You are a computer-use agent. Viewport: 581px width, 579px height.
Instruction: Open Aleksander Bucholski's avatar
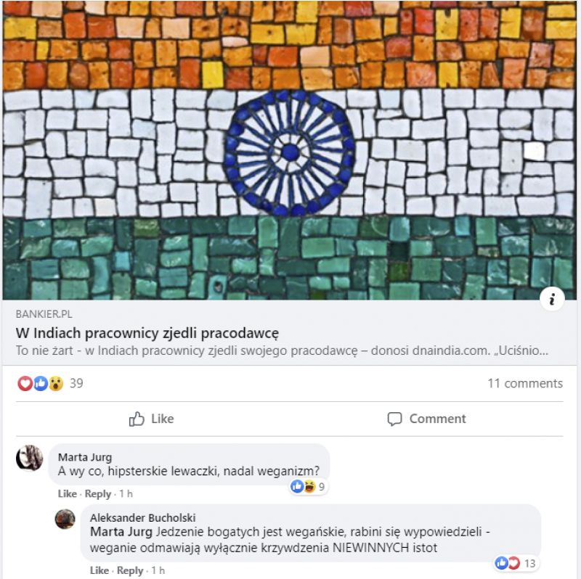point(65,519)
